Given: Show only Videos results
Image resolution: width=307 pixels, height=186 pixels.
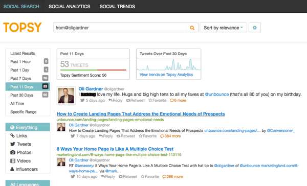Looking at the screenshot, I should [20, 161].
